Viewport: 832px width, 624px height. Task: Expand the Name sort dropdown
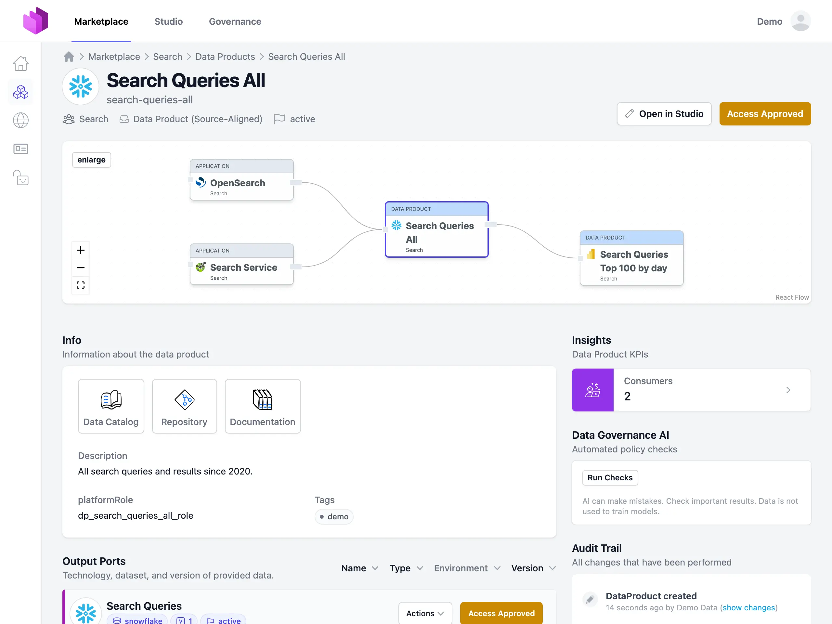point(359,568)
